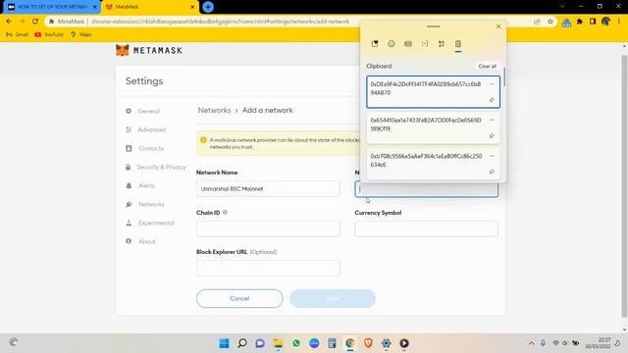Open the Symbols tab in the panel
628x353 pixels.
pyautogui.click(x=442, y=43)
